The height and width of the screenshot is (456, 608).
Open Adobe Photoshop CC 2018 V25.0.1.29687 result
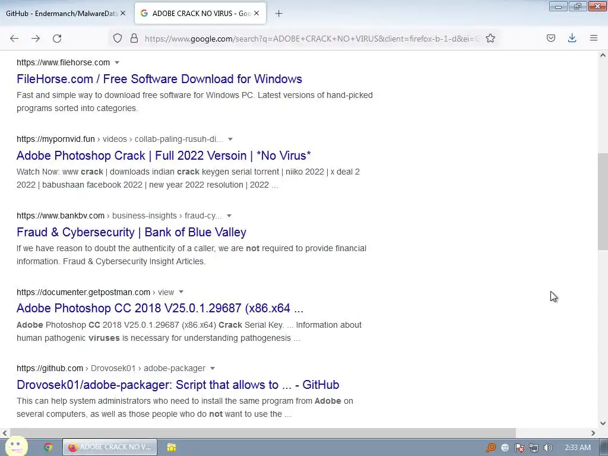[x=160, y=308]
